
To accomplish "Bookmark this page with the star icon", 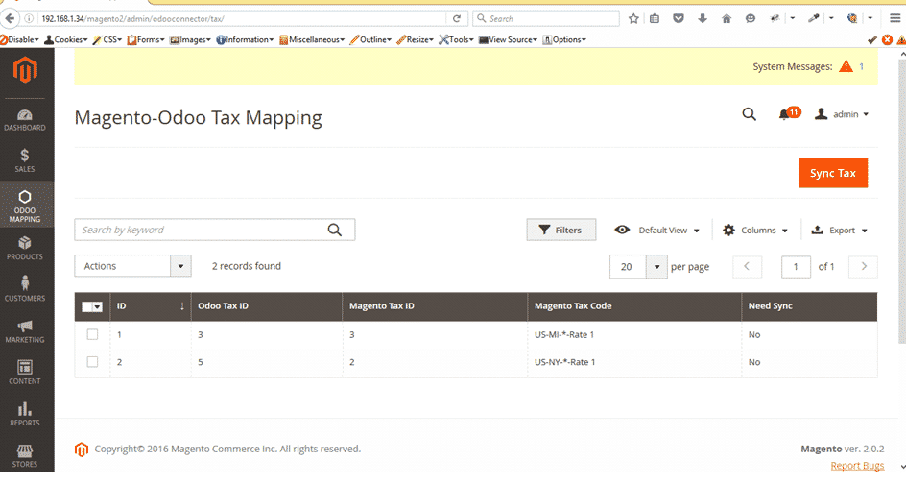I will click(633, 18).
